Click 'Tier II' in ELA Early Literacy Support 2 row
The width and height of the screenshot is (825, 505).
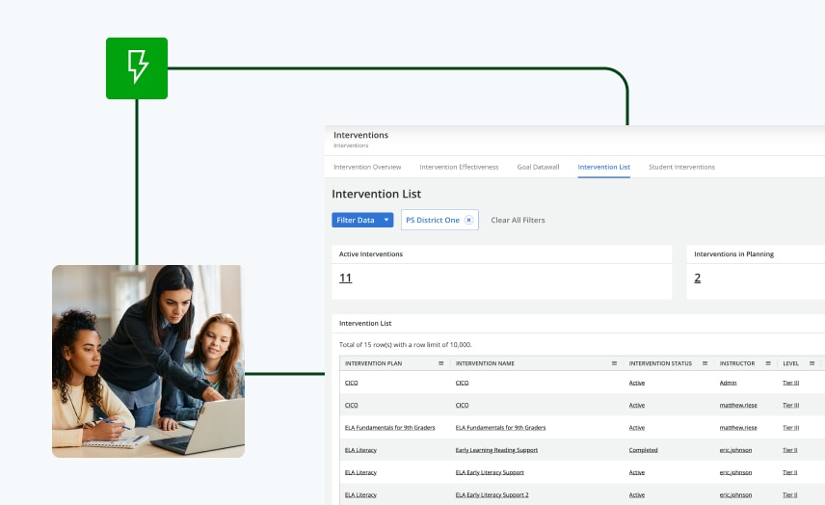coord(789,495)
